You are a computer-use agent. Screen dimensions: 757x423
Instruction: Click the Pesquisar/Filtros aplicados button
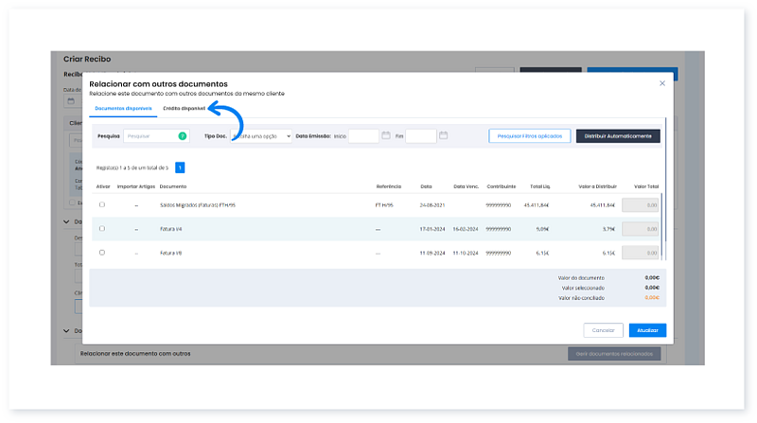[x=530, y=136]
